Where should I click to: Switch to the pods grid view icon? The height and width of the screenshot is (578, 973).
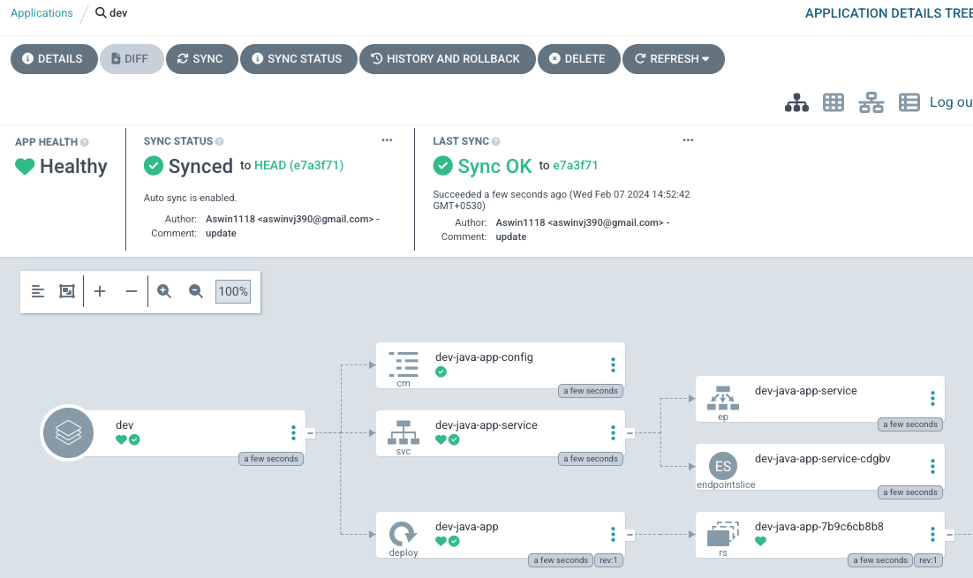pos(833,101)
